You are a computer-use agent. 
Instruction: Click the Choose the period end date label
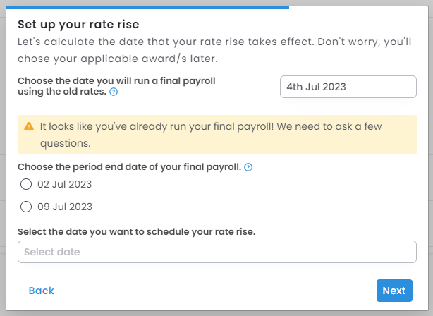tap(129, 167)
